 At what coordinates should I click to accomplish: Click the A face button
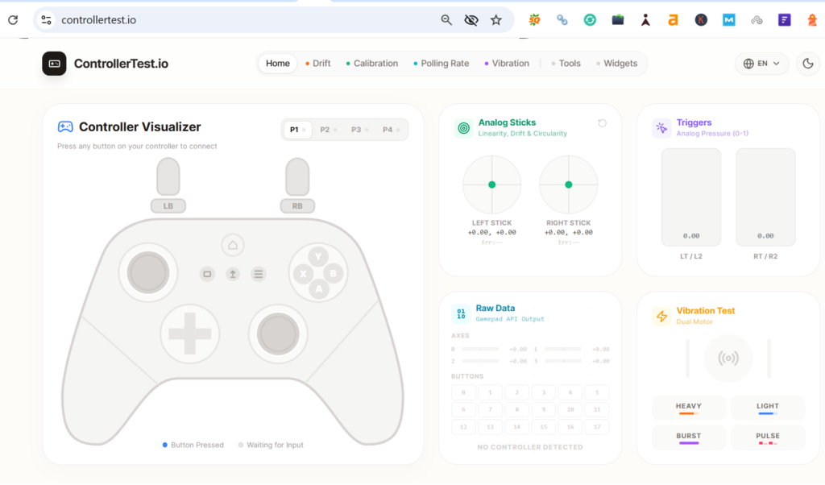(x=318, y=288)
